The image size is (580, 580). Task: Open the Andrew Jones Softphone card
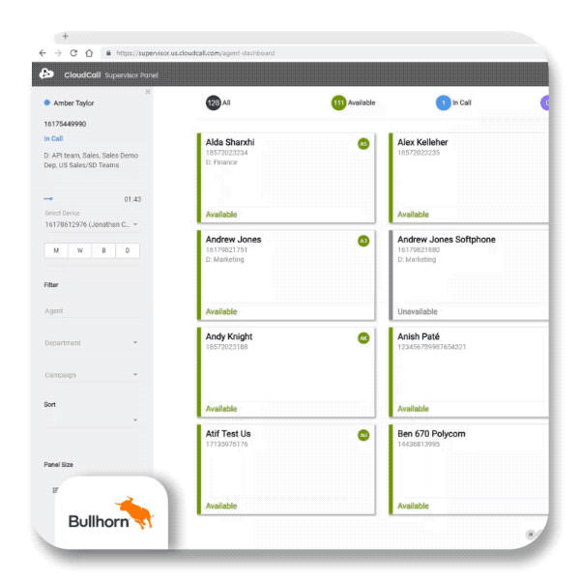(469, 275)
